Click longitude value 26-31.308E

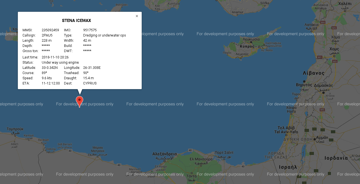[x=92, y=68]
